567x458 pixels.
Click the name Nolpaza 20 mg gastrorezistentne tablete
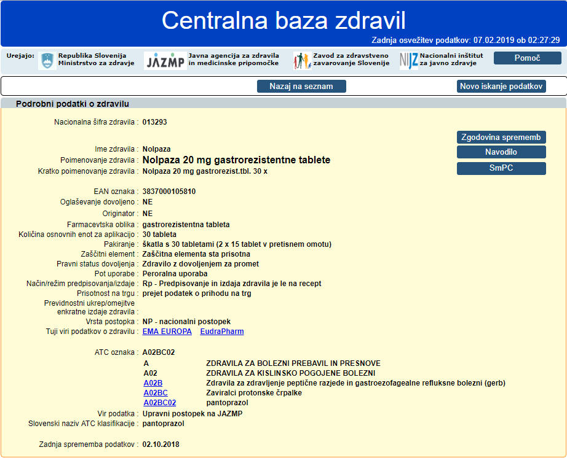pos(236,160)
